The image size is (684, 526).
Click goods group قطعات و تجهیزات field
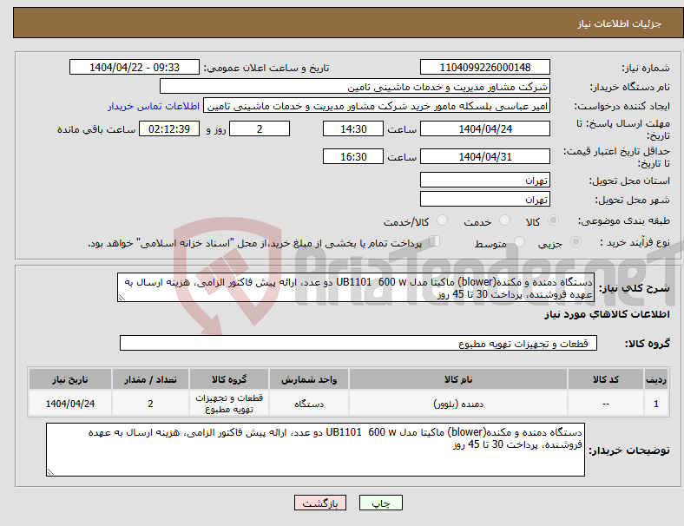[358, 343]
